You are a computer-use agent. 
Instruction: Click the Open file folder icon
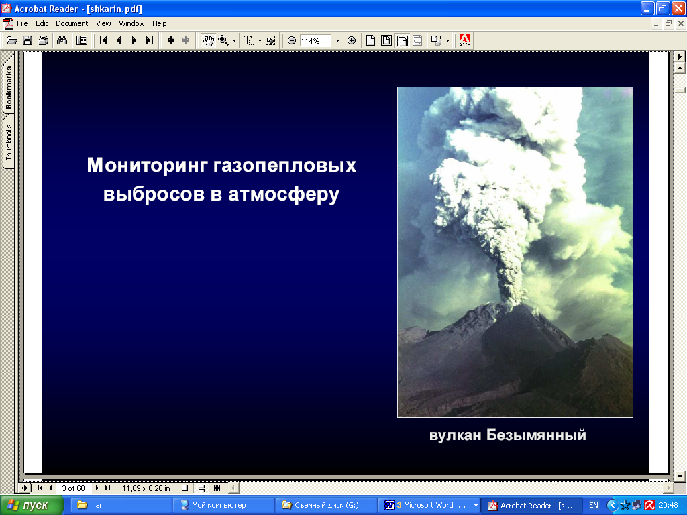(x=12, y=41)
